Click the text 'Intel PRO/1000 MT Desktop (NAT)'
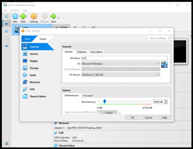193x149 pixels. 84,128
